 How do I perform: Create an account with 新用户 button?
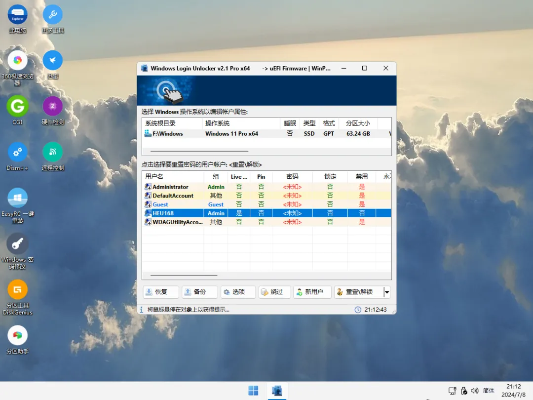[312, 292]
